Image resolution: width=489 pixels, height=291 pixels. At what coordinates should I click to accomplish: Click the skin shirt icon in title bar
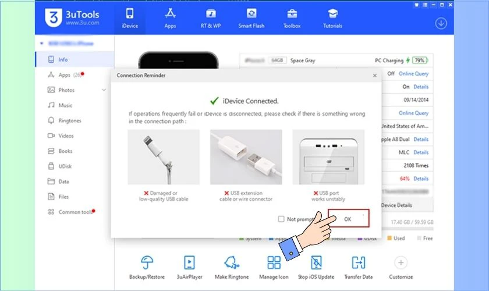[416, 5]
